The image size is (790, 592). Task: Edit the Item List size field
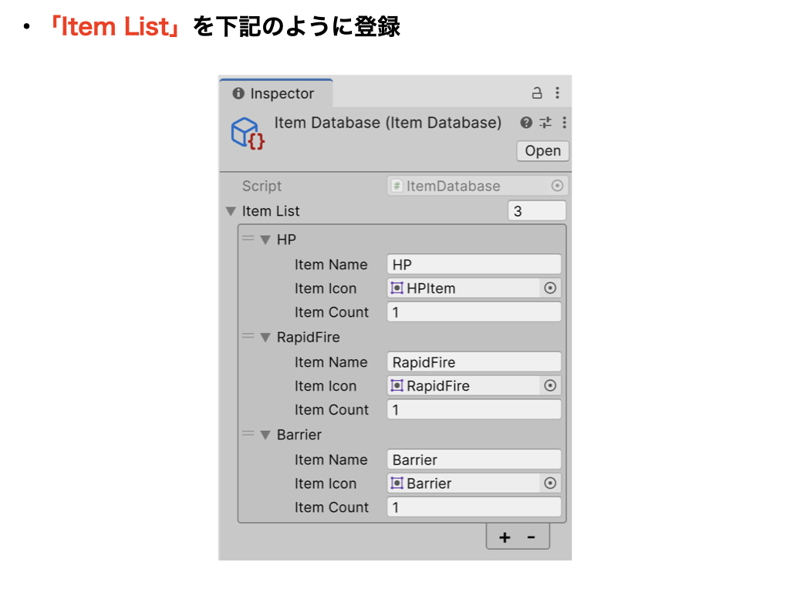[537, 211]
